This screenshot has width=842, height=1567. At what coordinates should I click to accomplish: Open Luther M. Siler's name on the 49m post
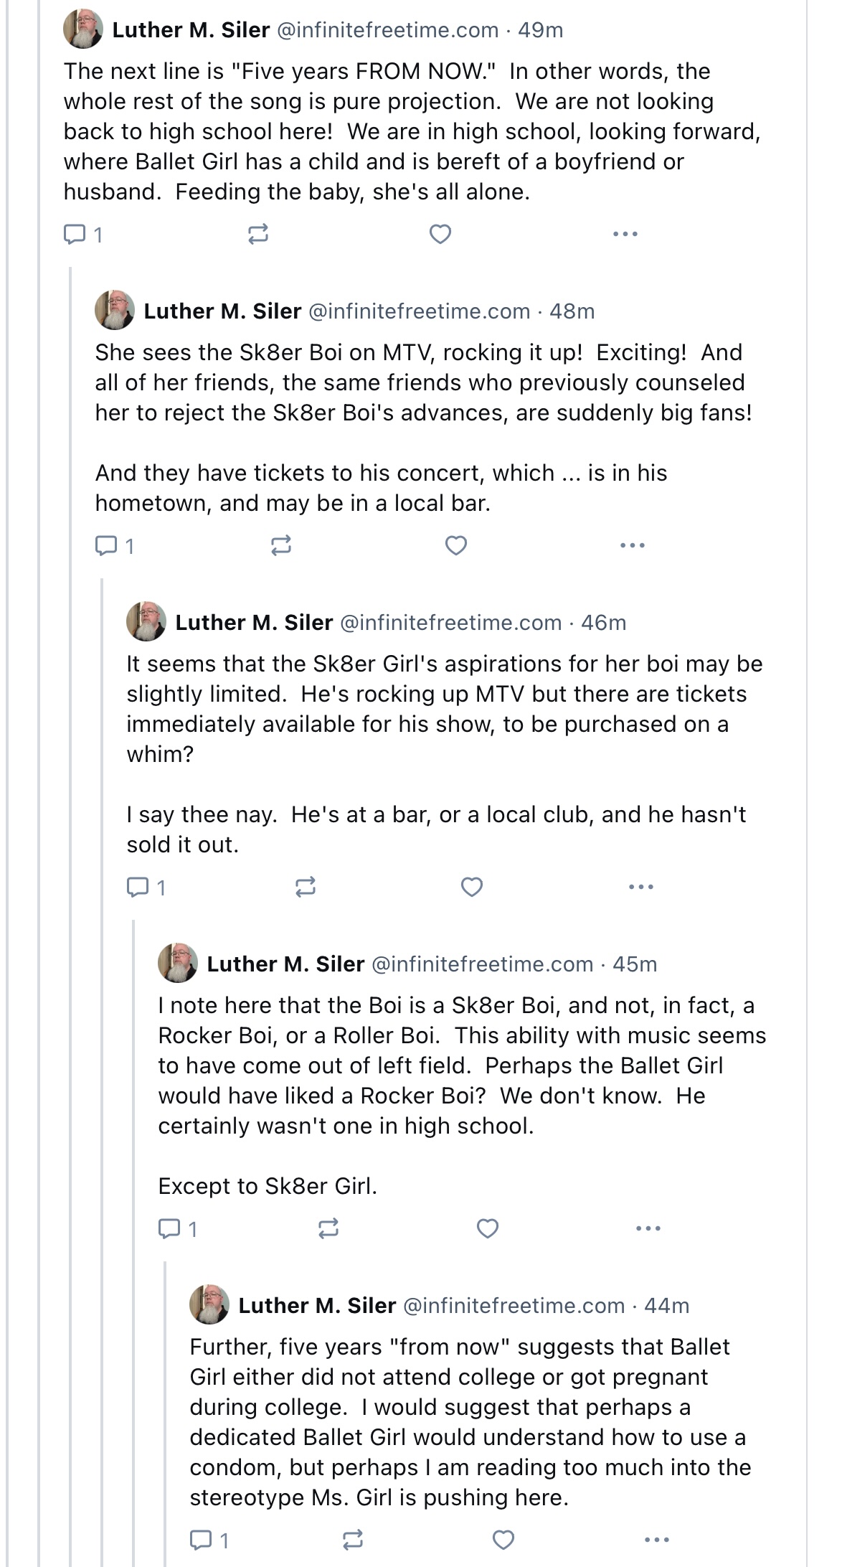coord(191,30)
